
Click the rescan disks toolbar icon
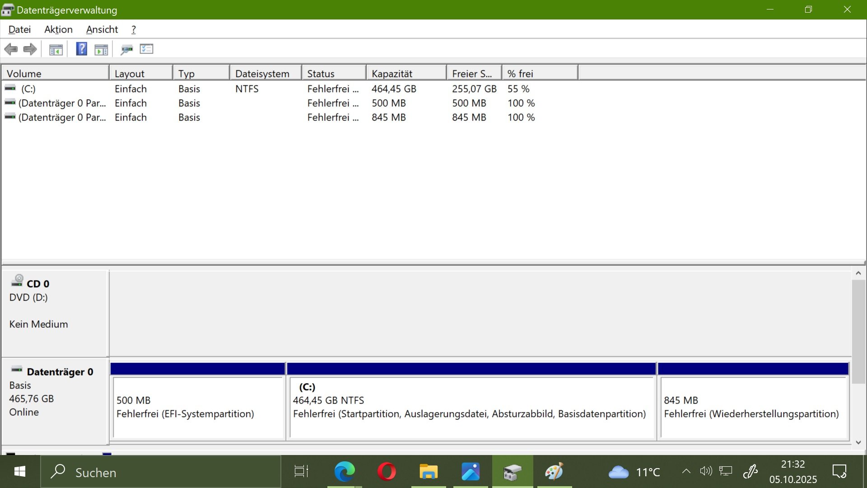click(x=126, y=50)
